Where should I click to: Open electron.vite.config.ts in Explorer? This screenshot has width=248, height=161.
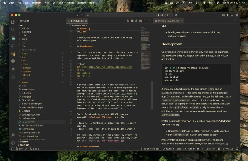[x=41, y=107]
